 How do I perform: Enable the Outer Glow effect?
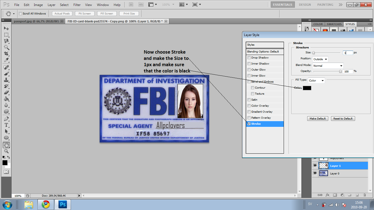point(249,70)
